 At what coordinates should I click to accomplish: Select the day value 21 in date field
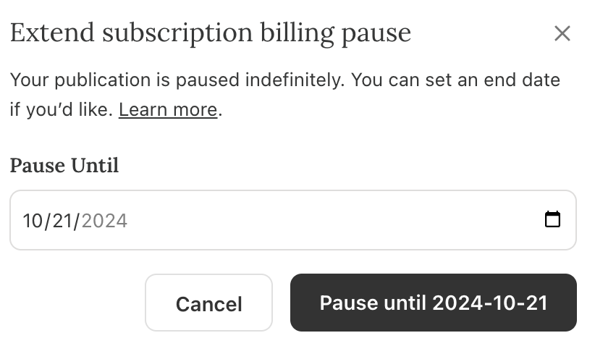tap(62, 221)
